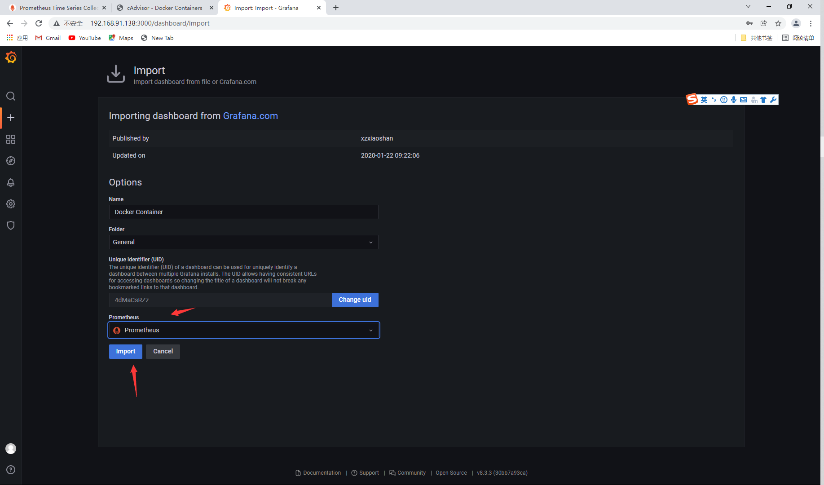Image resolution: width=824 pixels, height=485 pixels.
Task: Open the Create plus sidebar menu
Action: click(11, 118)
